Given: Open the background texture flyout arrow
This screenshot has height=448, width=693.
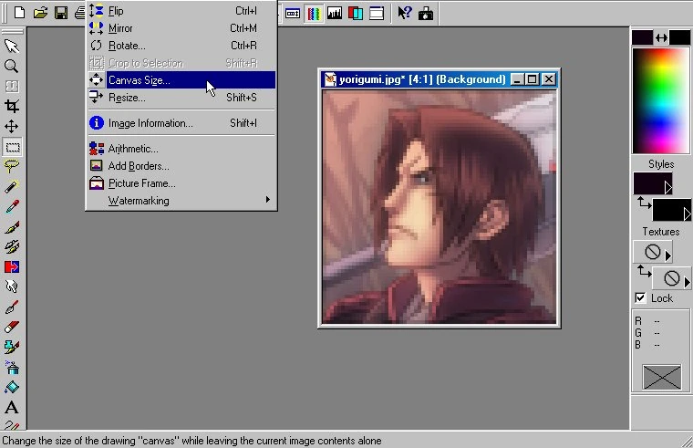Looking at the screenshot, I should 687,282.
